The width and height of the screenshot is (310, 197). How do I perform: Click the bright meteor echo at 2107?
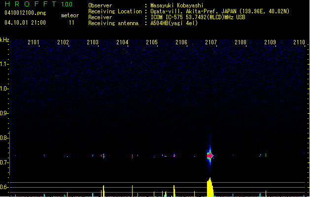point(210,156)
